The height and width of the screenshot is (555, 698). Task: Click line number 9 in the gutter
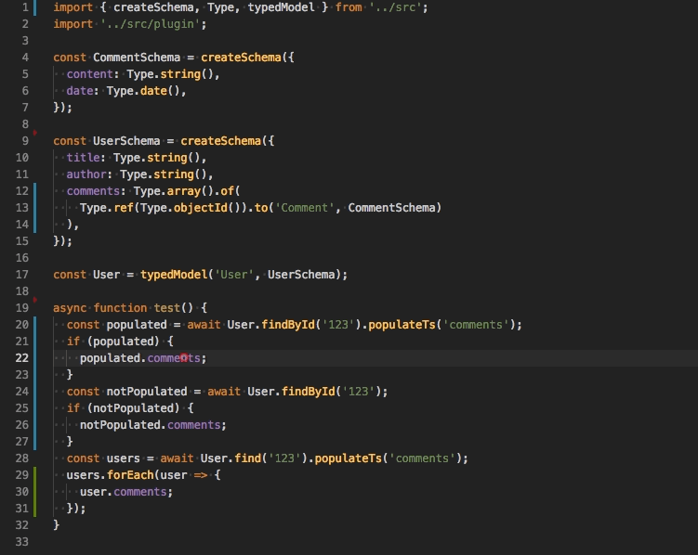pyautogui.click(x=25, y=141)
